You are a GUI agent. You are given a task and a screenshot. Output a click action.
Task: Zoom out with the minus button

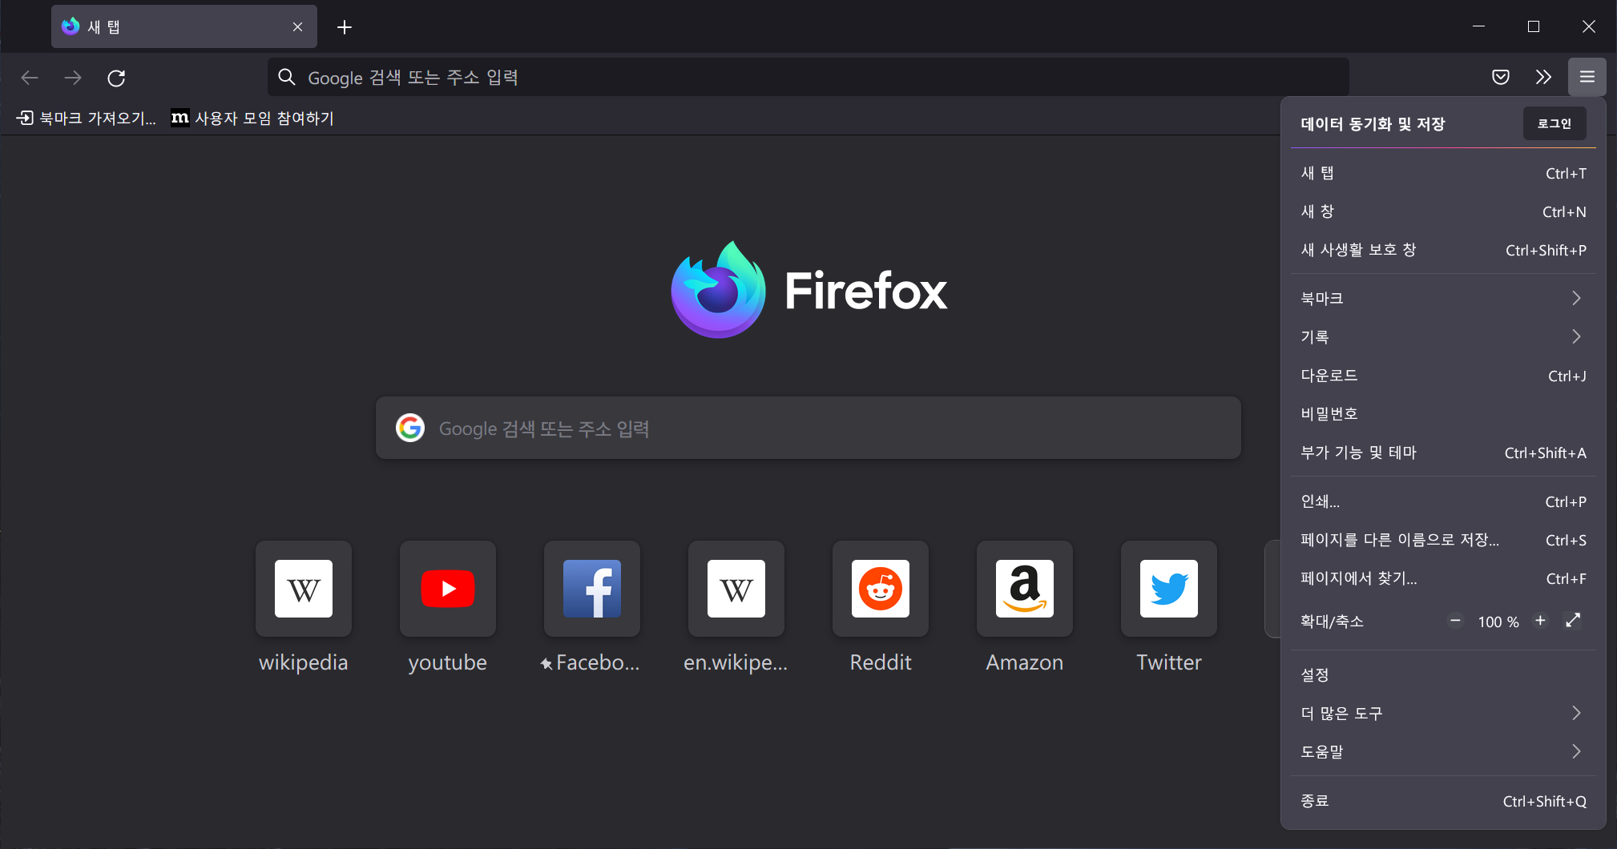tap(1455, 621)
